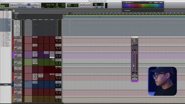Close the floating Lead Main fader window
This screenshot has width=185, height=104.
click(132, 37)
